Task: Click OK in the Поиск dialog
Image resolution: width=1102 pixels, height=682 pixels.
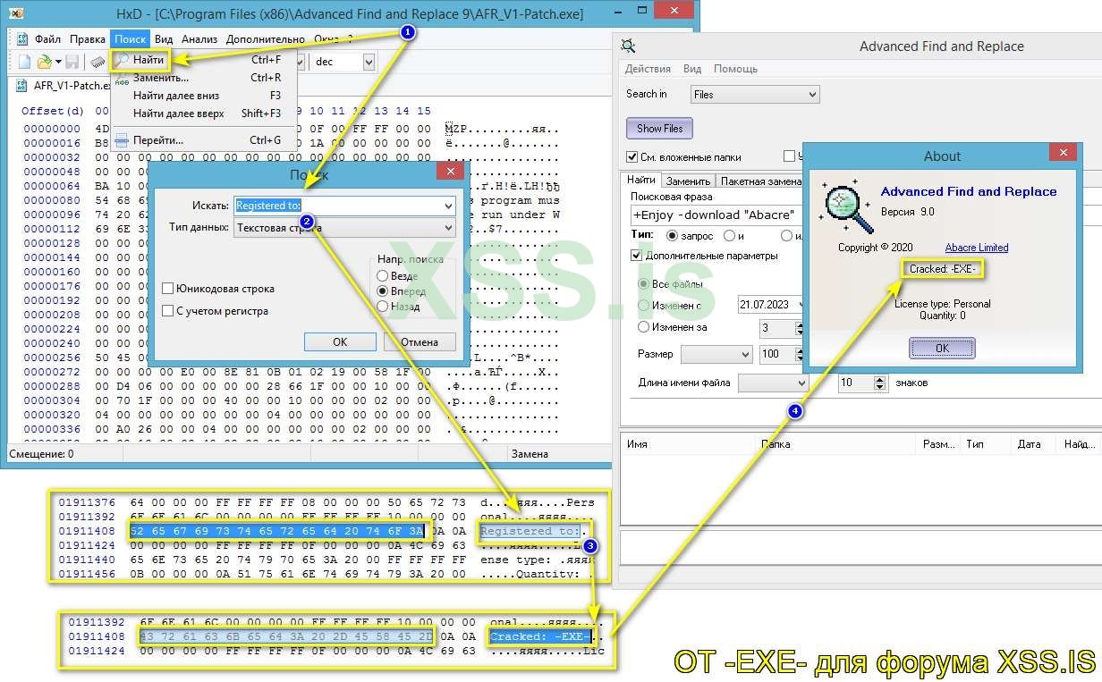Action: coord(340,341)
